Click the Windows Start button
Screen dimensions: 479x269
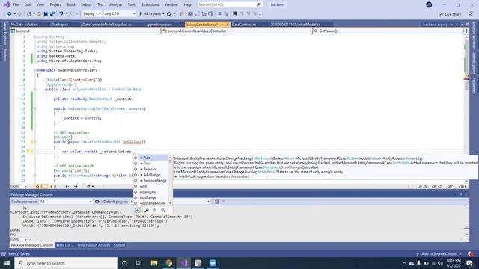pos(7,263)
